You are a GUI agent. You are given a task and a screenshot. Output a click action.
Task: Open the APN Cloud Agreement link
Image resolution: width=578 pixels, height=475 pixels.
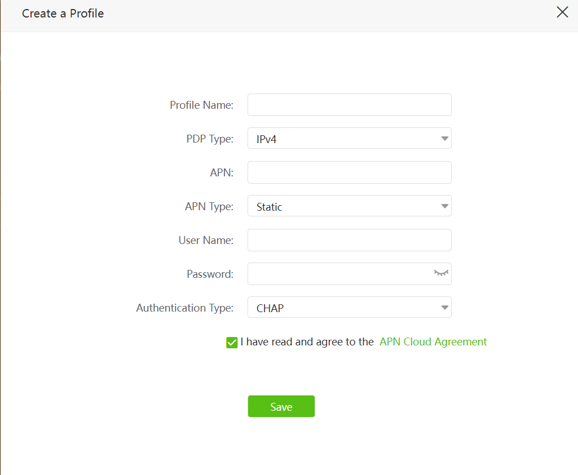click(433, 342)
